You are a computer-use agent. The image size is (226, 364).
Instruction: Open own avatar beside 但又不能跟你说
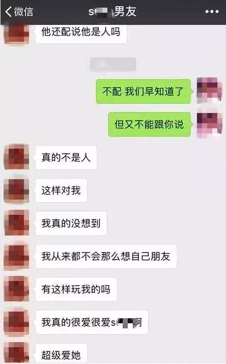pos(210,124)
